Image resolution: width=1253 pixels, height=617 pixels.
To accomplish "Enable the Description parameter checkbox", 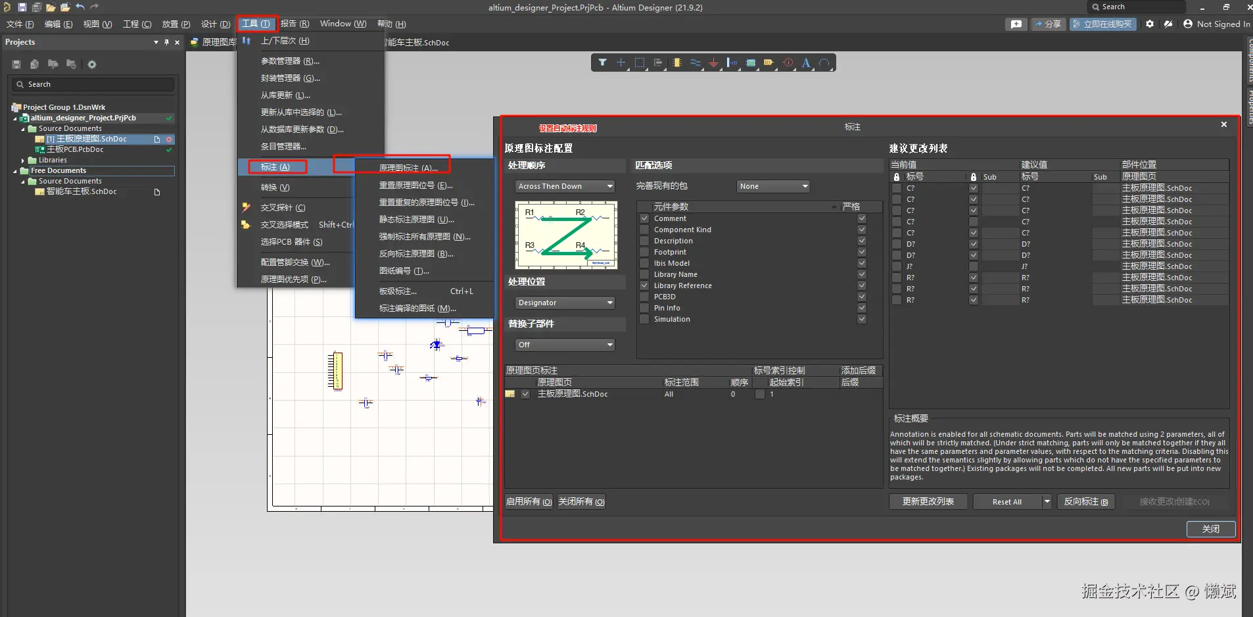I will pyautogui.click(x=644, y=241).
